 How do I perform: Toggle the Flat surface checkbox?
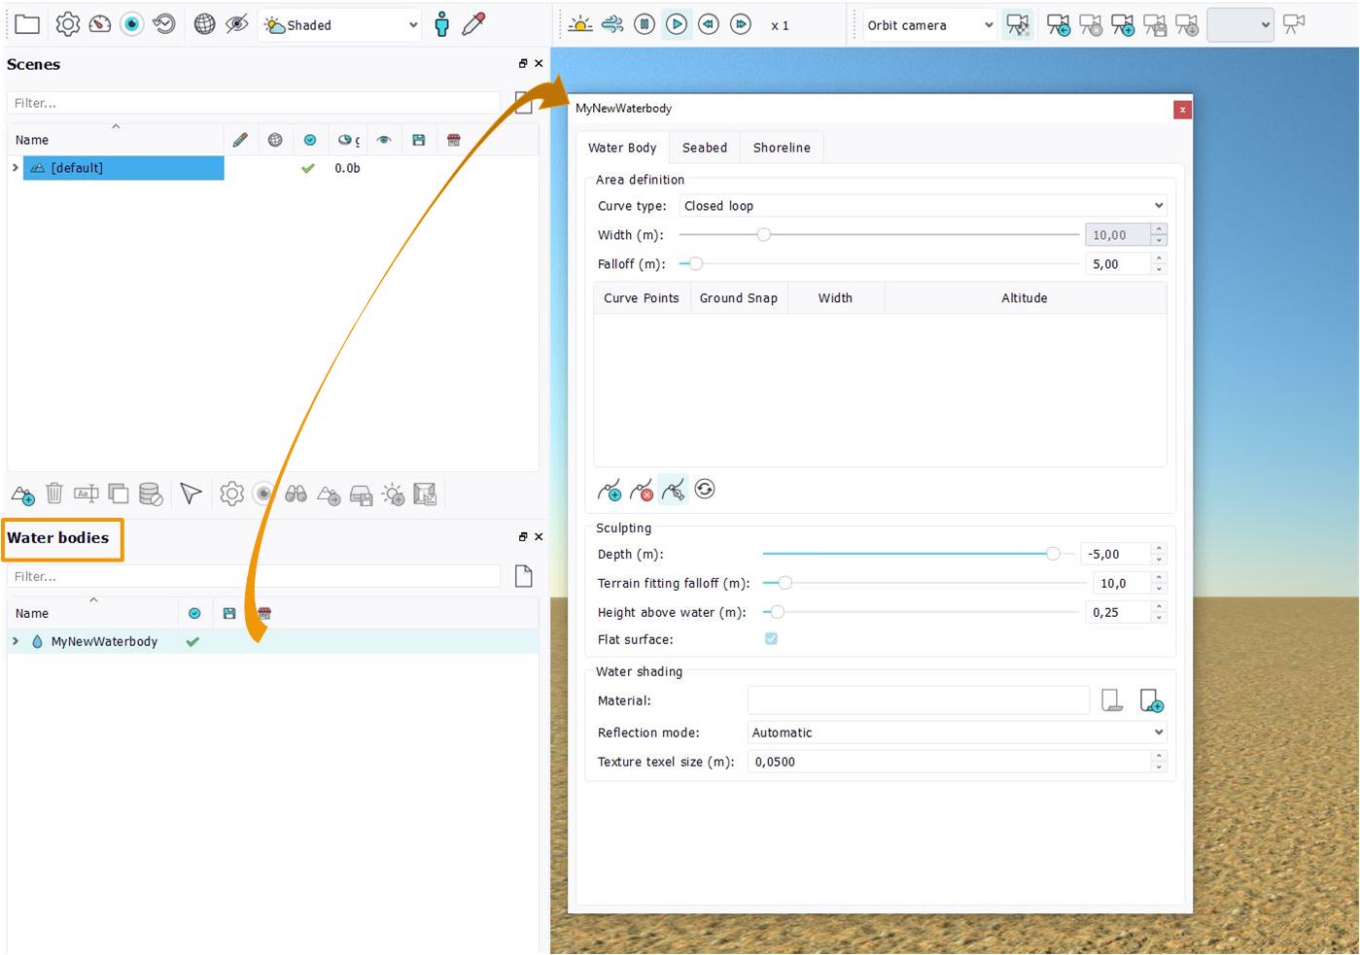pyautogui.click(x=771, y=639)
